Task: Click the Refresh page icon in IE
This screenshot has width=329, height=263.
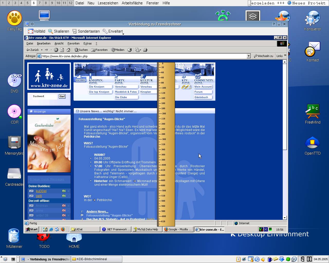Action: click(x=62, y=50)
